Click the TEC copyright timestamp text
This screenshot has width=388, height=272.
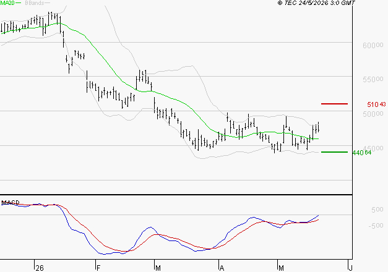316,2
